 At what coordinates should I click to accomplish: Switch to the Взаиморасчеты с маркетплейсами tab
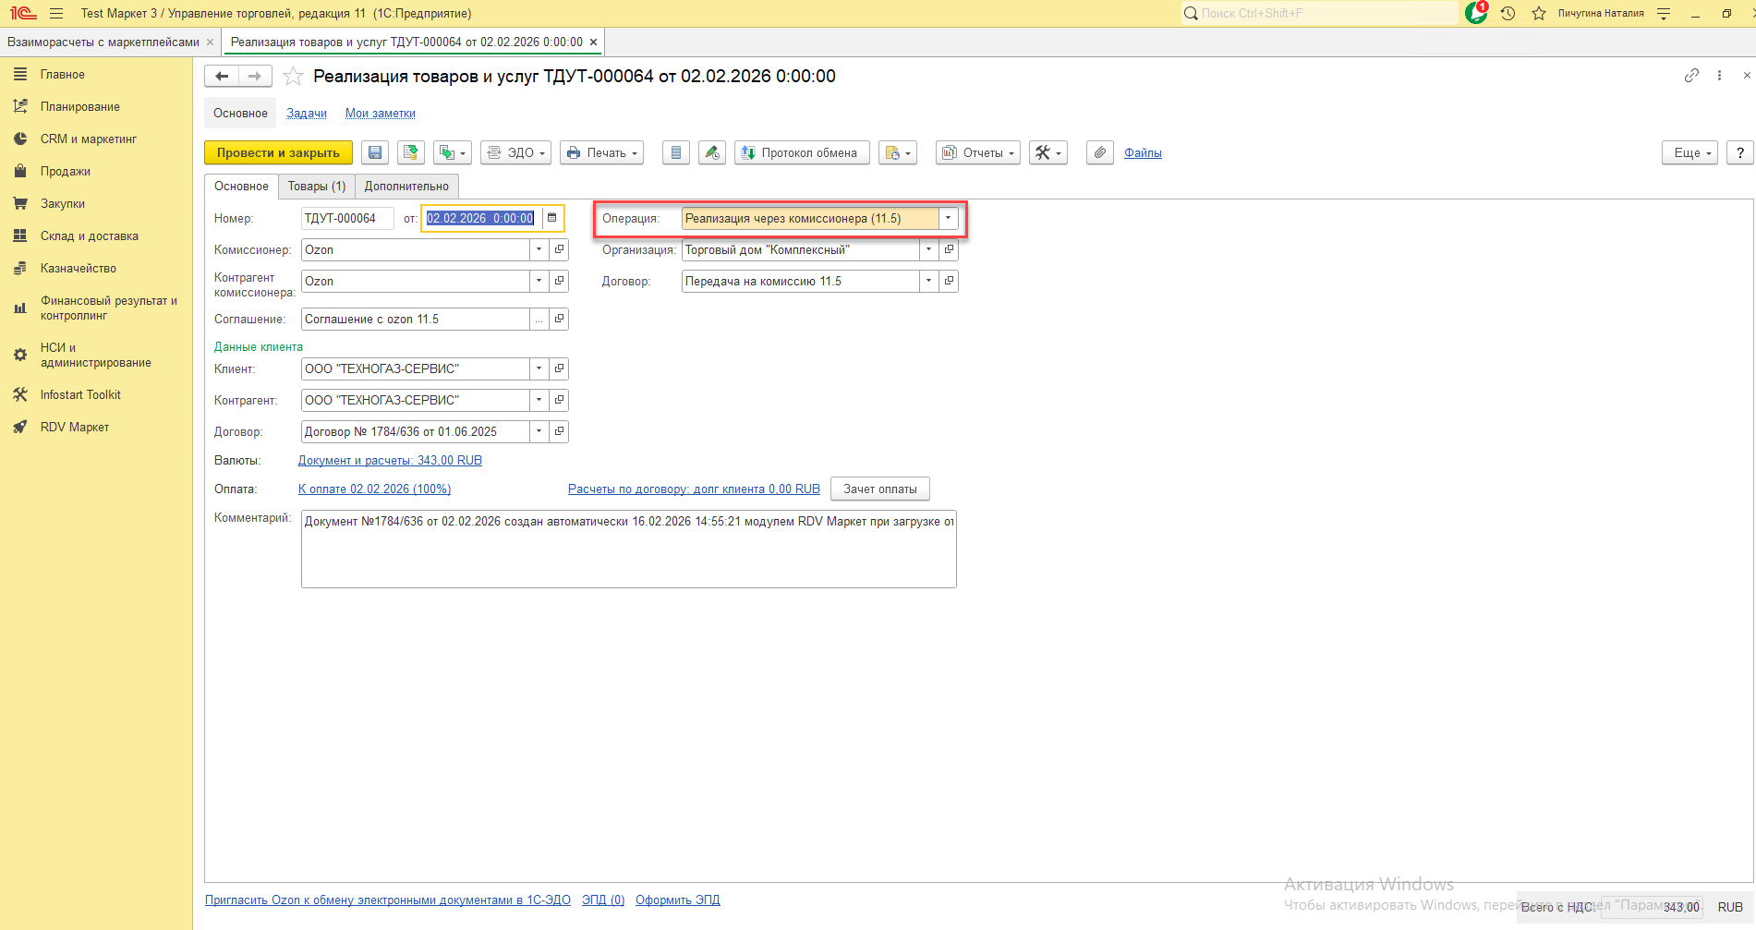pyautogui.click(x=103, y=42)
